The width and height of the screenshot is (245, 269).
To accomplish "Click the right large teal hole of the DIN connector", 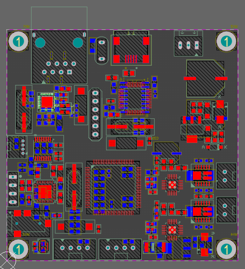I will click(78, 43).
